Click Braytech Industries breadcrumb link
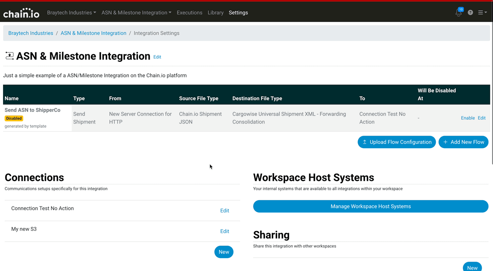The image size is (493, 271). (31, 33)
